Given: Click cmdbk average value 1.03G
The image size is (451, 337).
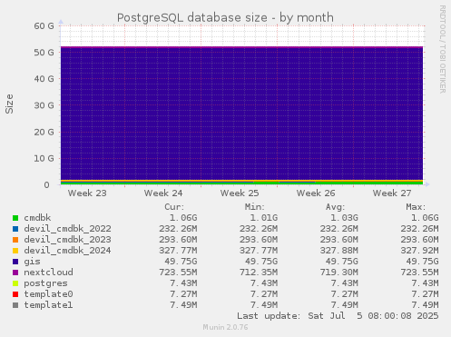Looking at the screenshot, I should [344, 218].
